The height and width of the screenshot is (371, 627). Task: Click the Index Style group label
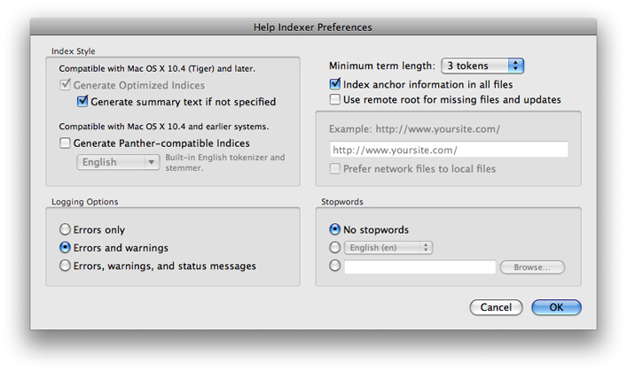tap(74, 51)
